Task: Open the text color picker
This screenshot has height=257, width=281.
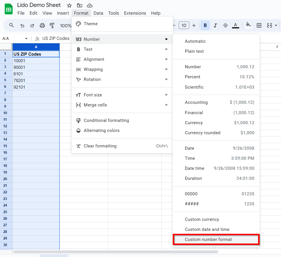Action: [x=235, y=25]
